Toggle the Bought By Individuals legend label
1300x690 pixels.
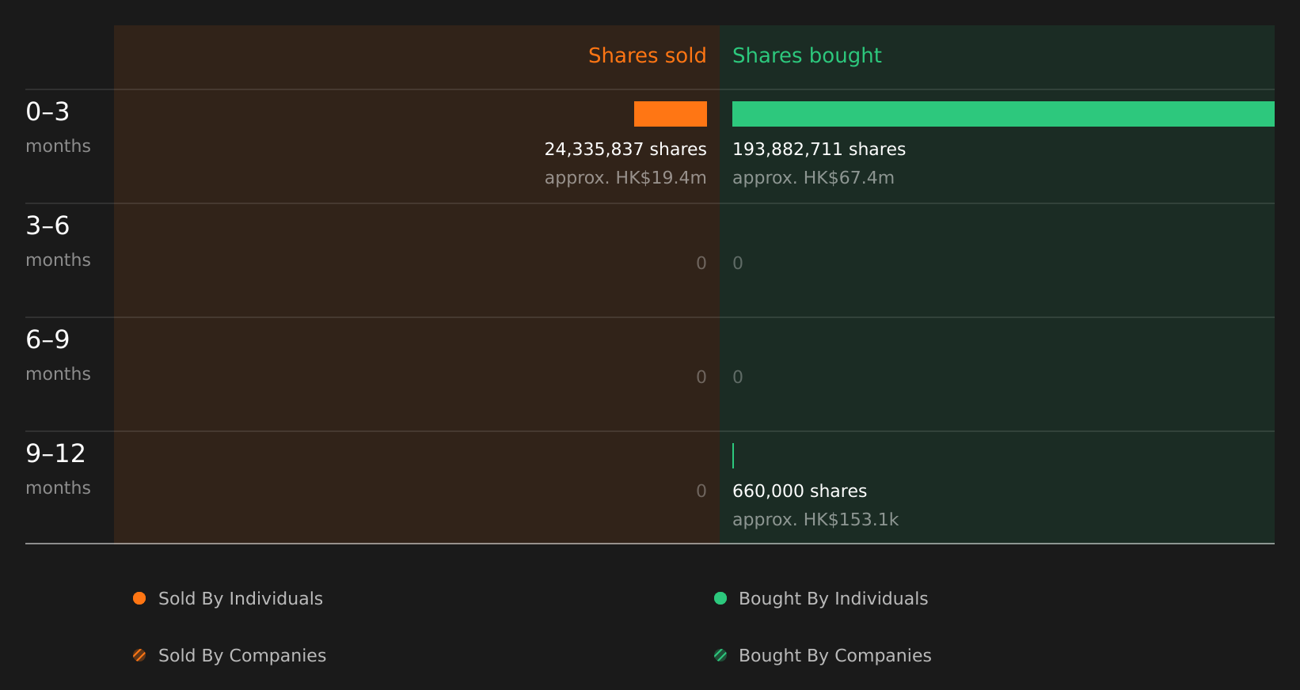point(833,599)
